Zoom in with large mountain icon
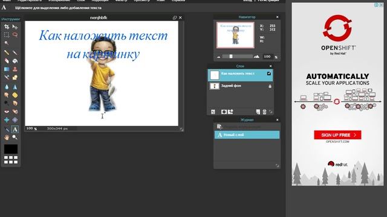The image size is (387, 217). tap(256, 57)
